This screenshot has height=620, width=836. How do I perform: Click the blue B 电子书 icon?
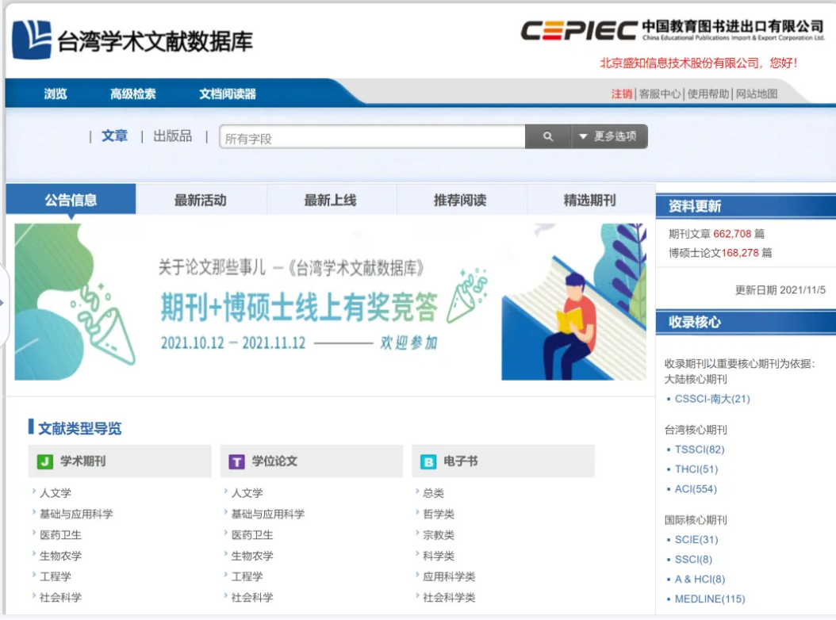pos(428,461)
